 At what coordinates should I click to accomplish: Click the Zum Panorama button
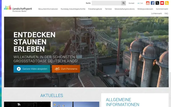(66, 69)
